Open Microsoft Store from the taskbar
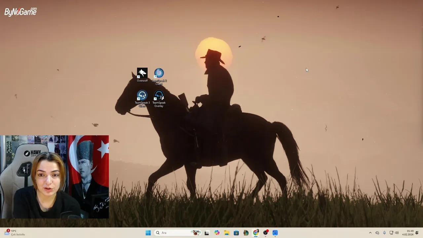 [x=236, y=233]
